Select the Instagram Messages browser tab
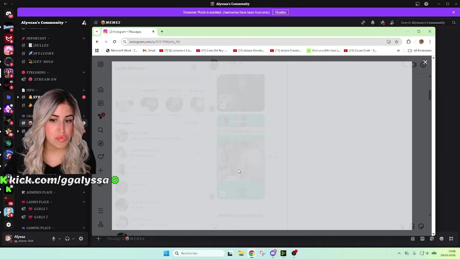The image size is (460, 259). [x=129, y=32]
